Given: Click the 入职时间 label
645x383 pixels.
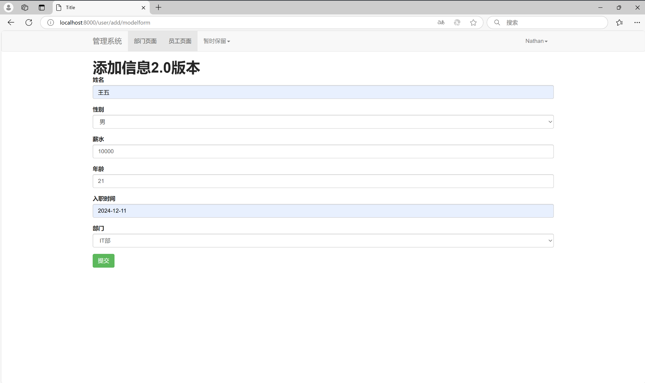Looking at the screenshot, I should coord(104,199).
